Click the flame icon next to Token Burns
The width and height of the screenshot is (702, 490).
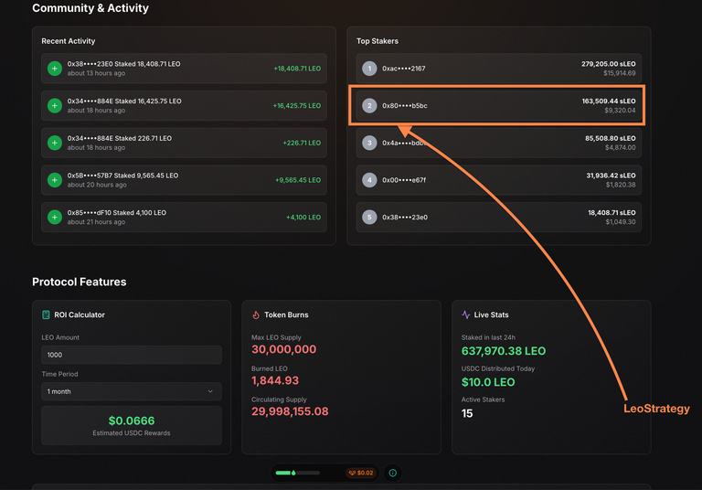click(256, 314)
